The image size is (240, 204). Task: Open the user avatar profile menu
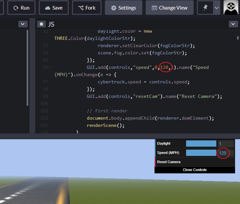(231, 7)
